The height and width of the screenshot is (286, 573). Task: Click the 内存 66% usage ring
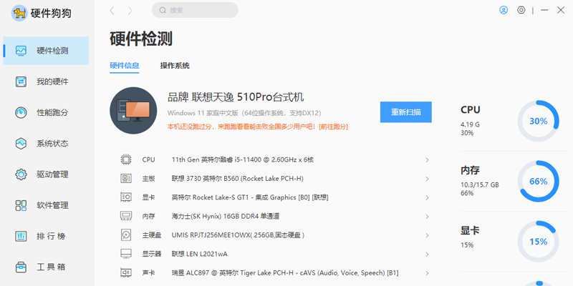point(539,182)
